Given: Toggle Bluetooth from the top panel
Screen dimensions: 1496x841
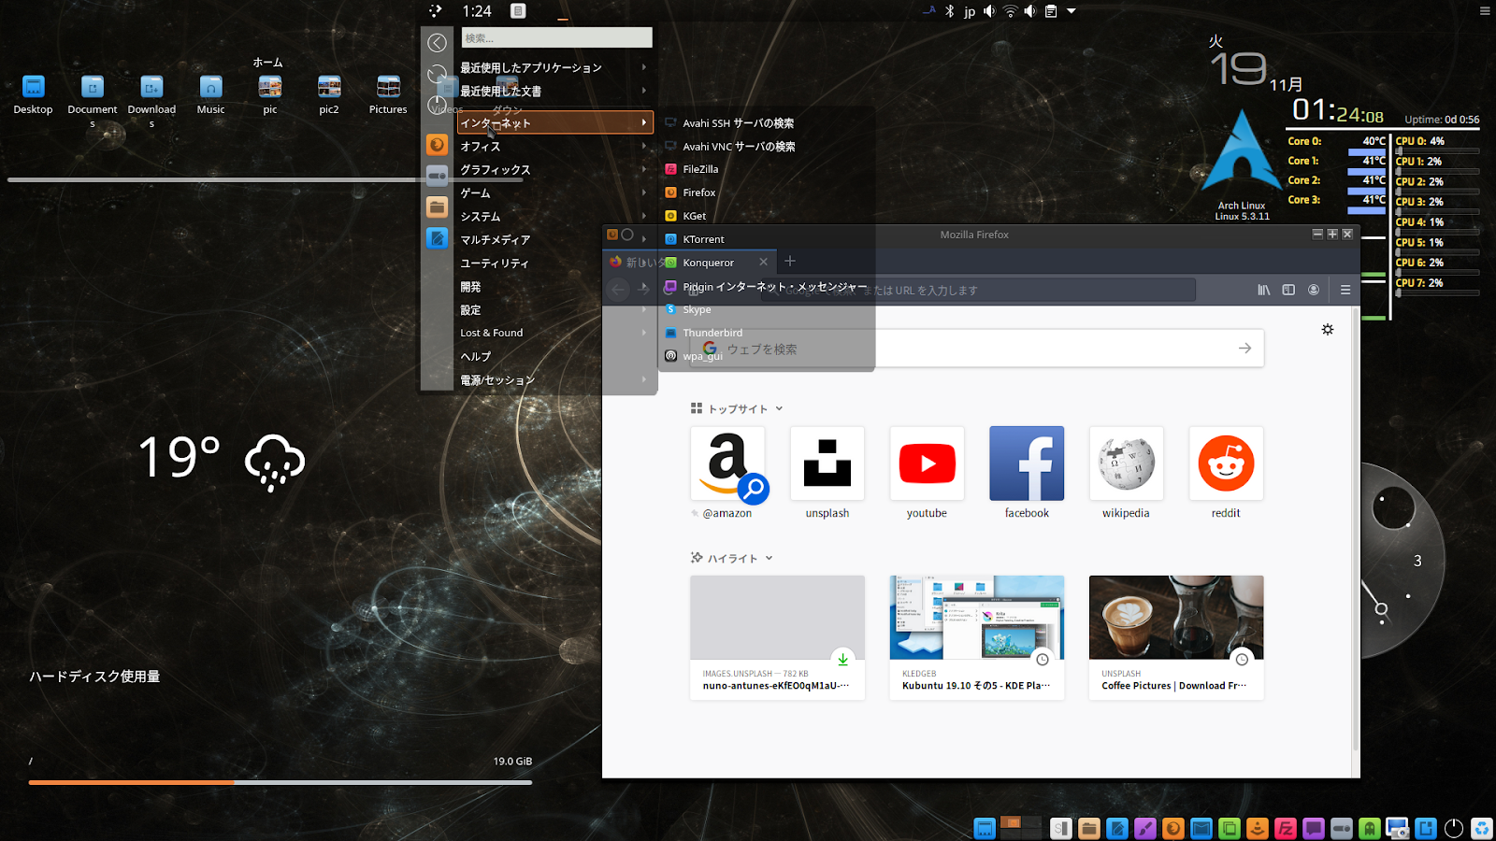Looking at the screenshot, I should click(952, 11).
